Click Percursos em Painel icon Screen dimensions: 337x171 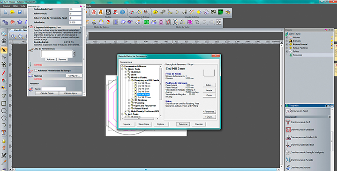click(288, 111)
